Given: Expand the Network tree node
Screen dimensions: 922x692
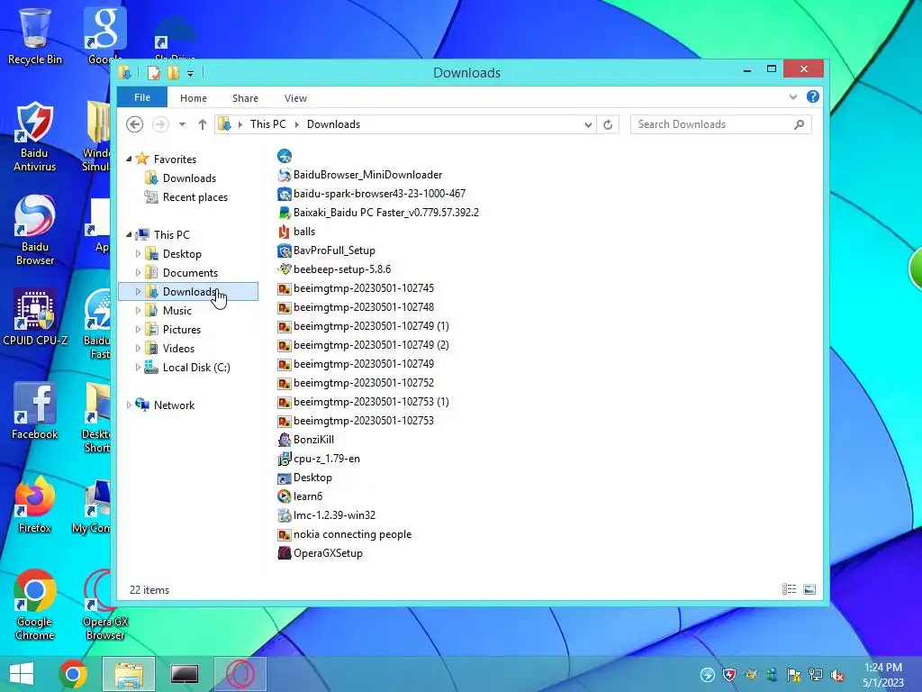Looking at the screenshot, I should [129, 405].
